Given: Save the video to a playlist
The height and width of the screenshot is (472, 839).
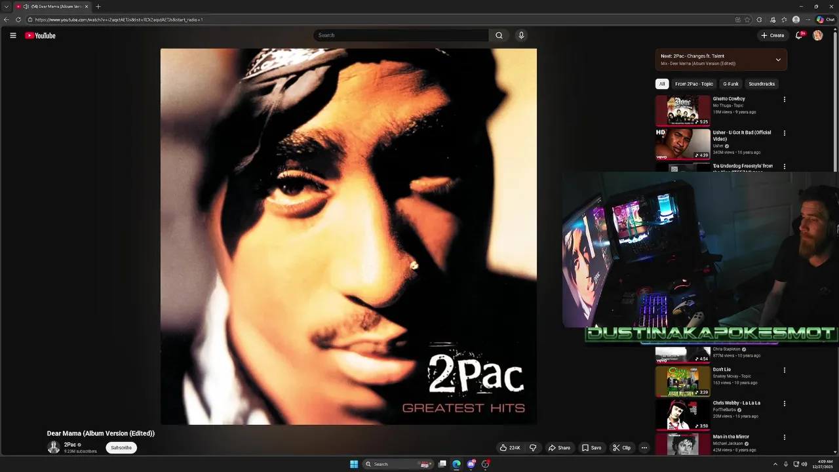Looking at the screenshot, I should (591, 448).
